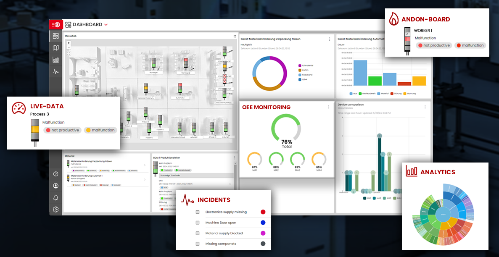
Task: Expand the DASHBOARD dropdown arrow
Action: [106, 25]
